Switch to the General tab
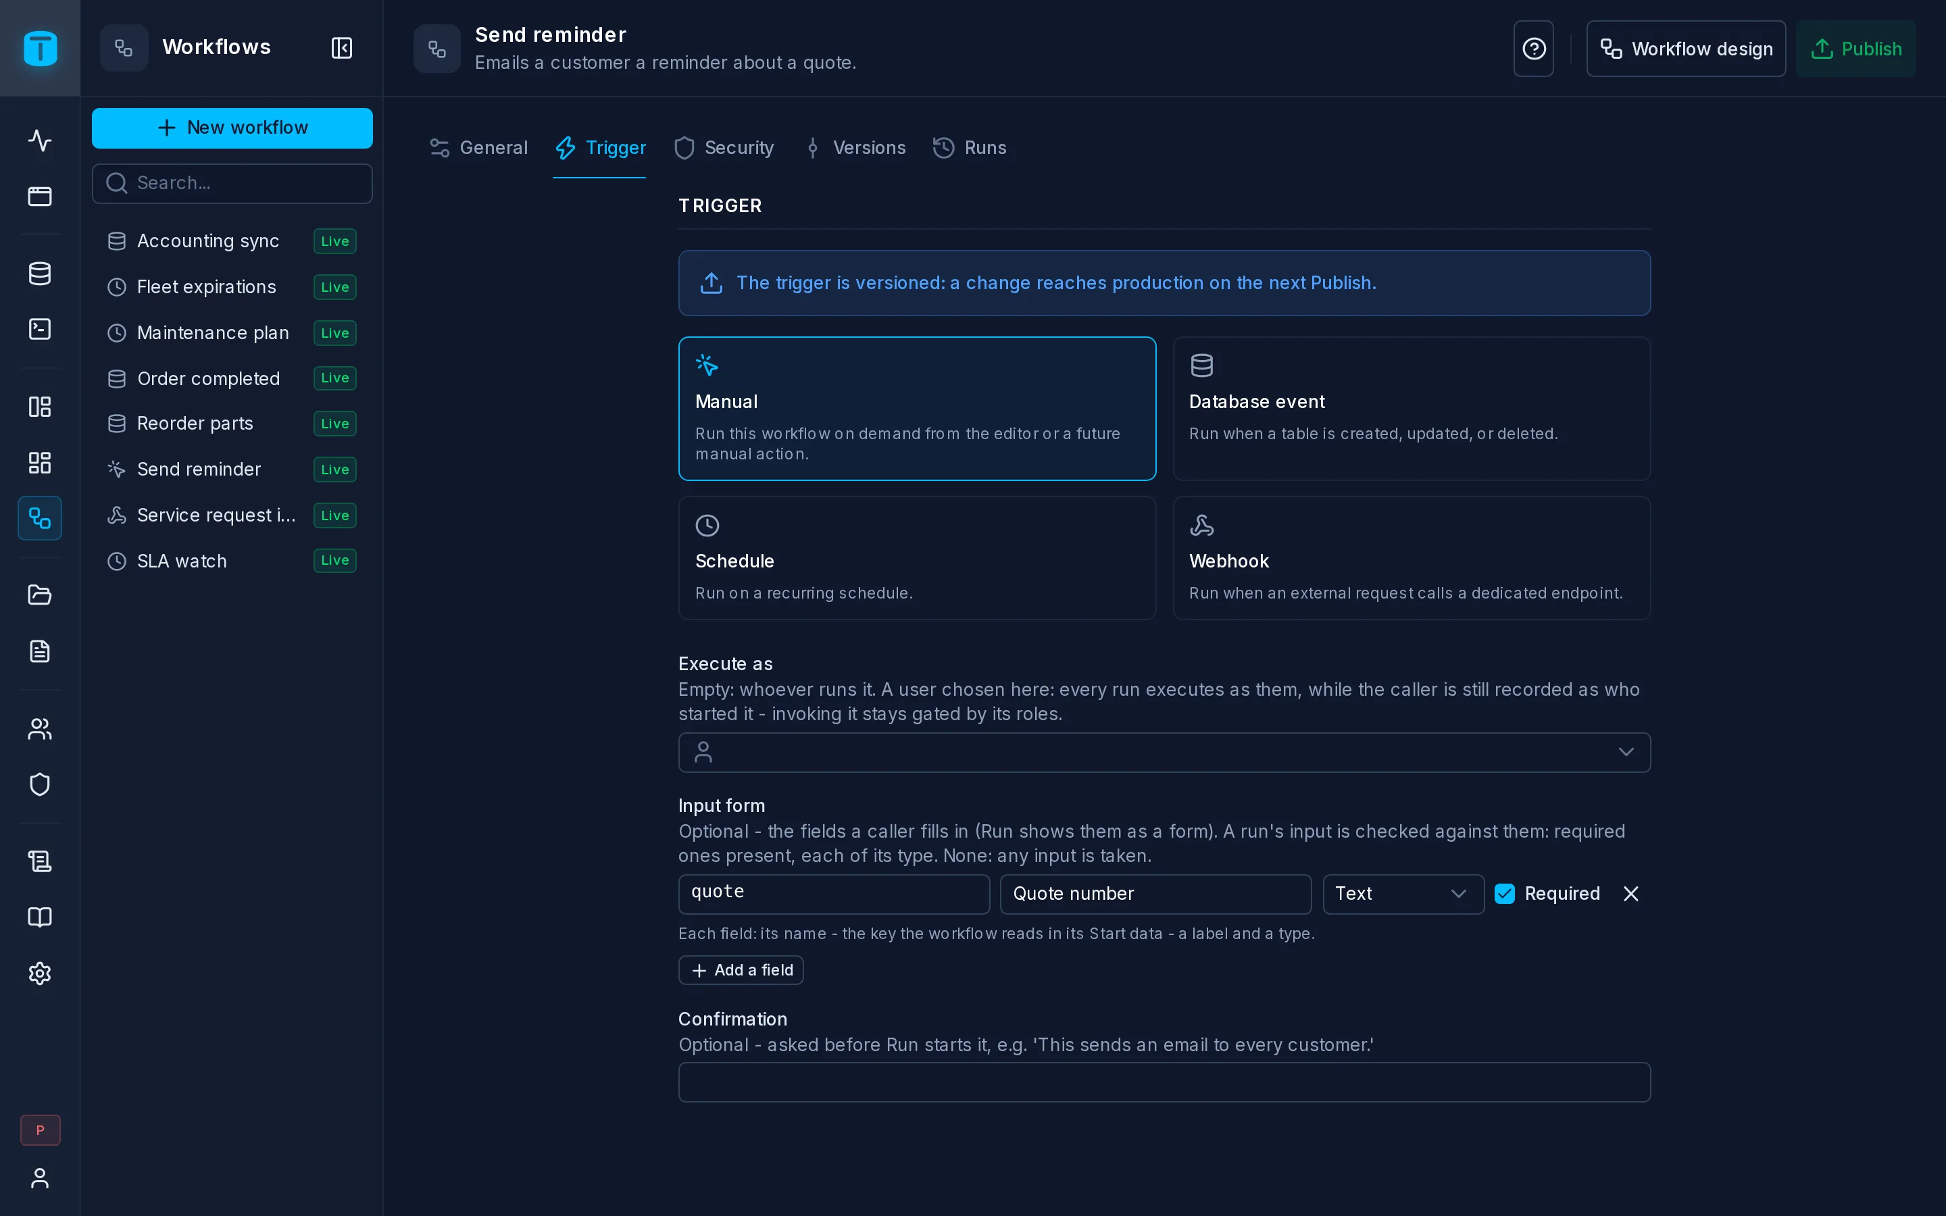The height and width of the screenshot is (1216, 1946). click(x=478, y=148)
